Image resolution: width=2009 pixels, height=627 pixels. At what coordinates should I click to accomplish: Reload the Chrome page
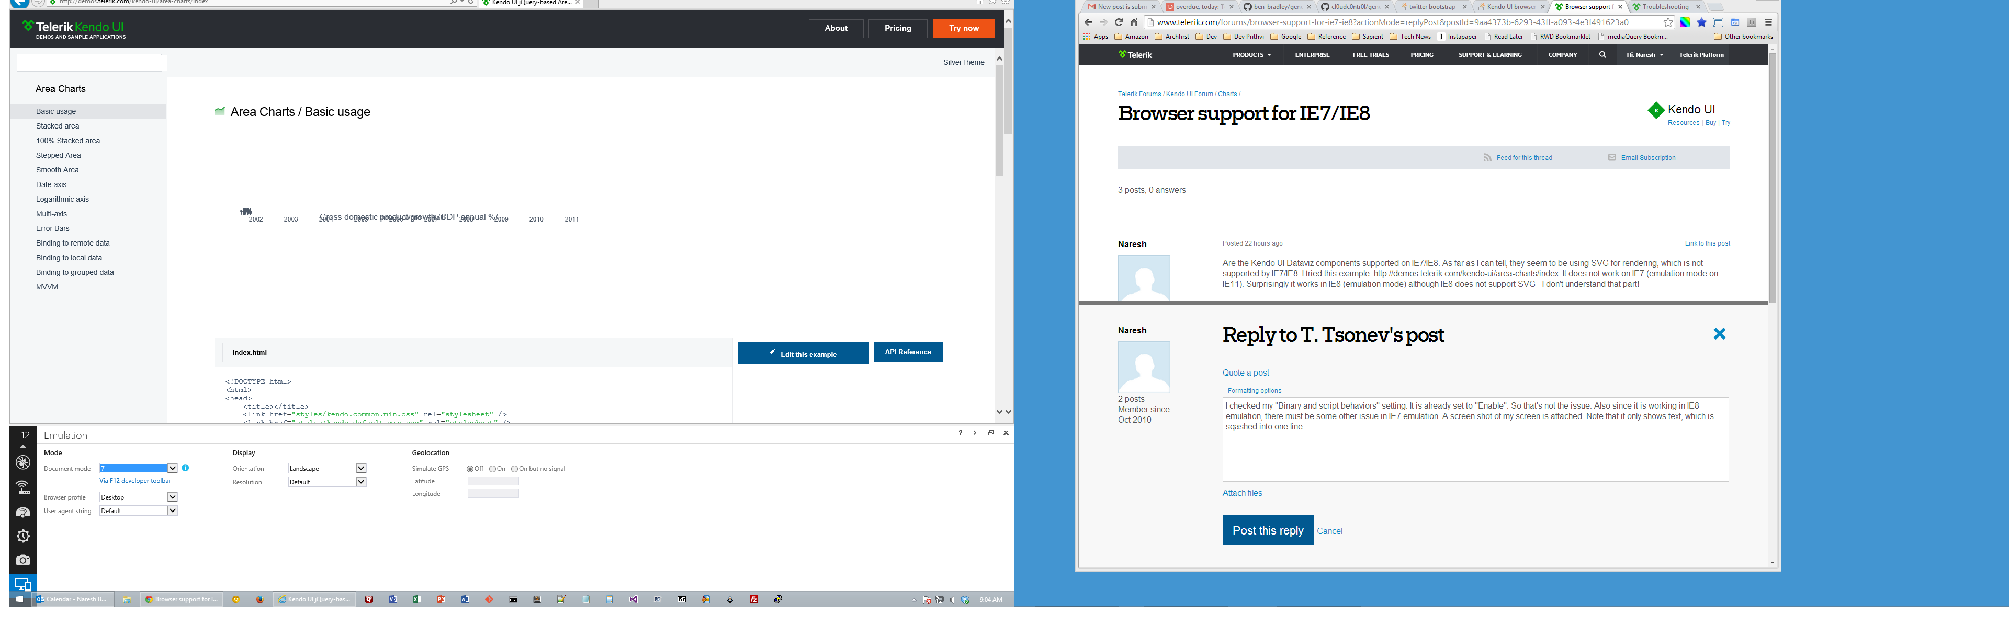click(1119, 22)
